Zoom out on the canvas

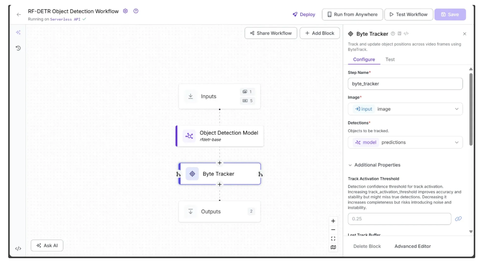point(333,230)
